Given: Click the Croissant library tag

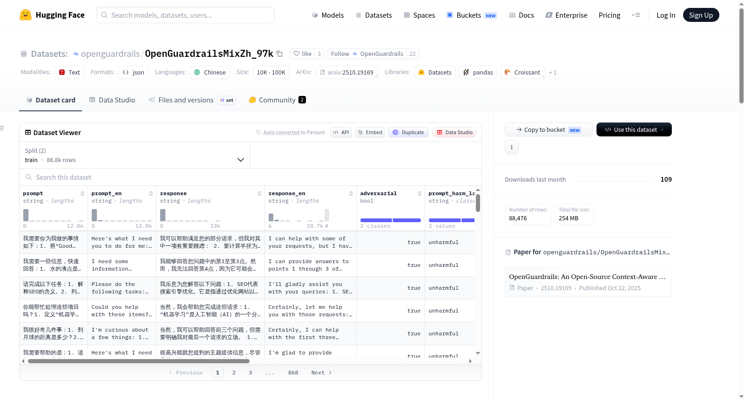Looking at the screenshot, I should coord(522,72).
